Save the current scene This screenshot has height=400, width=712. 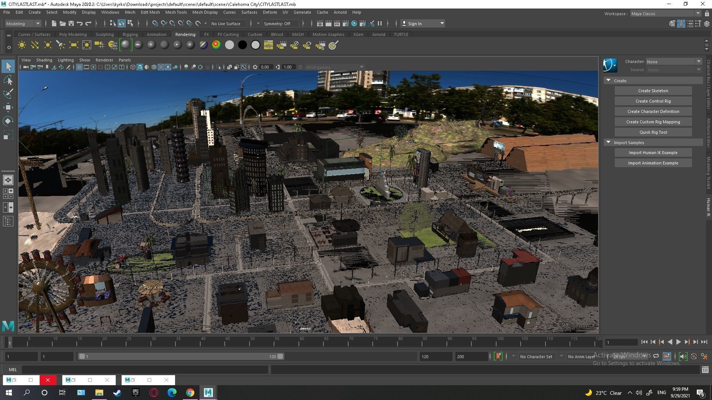pyautogui.click(x=71, y=23)
